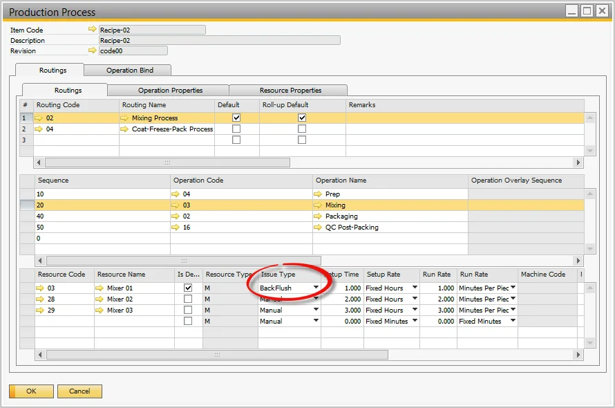Open link arrow beside Mixing operation

point(318,205)
